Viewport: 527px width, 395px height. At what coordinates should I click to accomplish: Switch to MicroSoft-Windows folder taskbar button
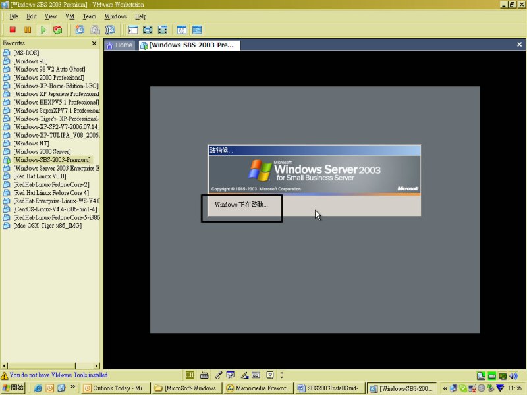[186, 388]
